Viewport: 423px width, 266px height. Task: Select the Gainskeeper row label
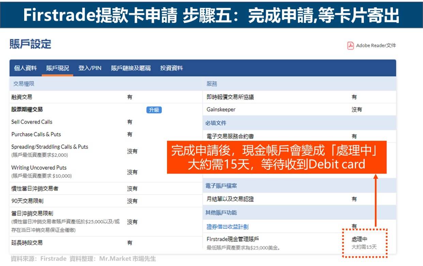221,109
